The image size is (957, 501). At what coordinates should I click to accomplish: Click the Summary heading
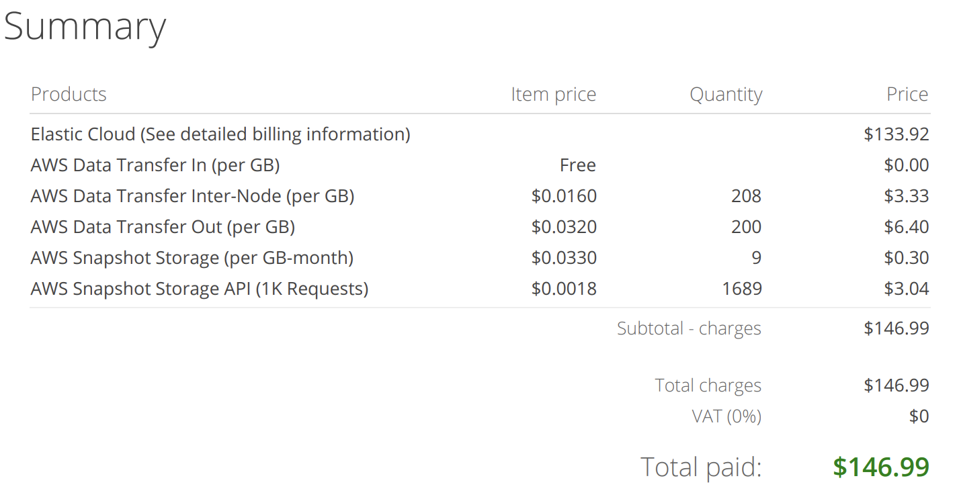pyautogui.click(x=85, y=27)
